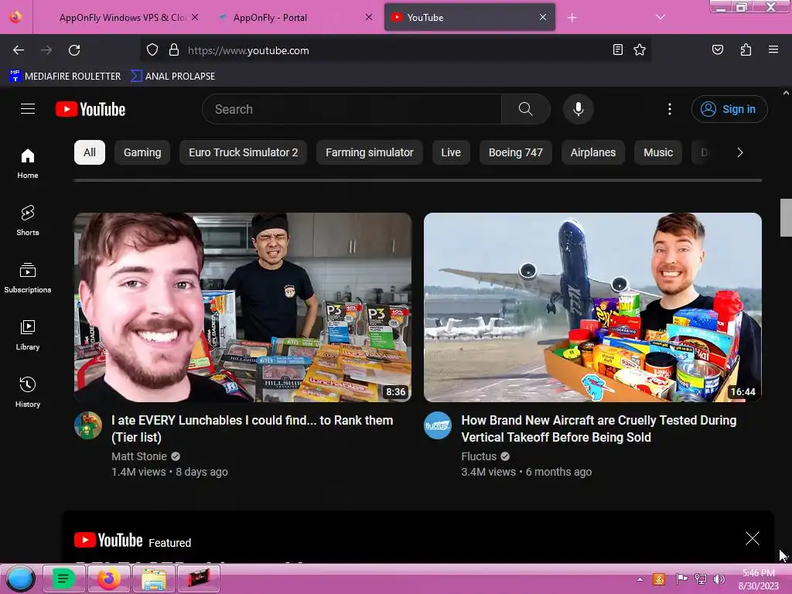Screen dimensions: 792x594
Task: Open Firefox application menu
Action: click(773, 50)
